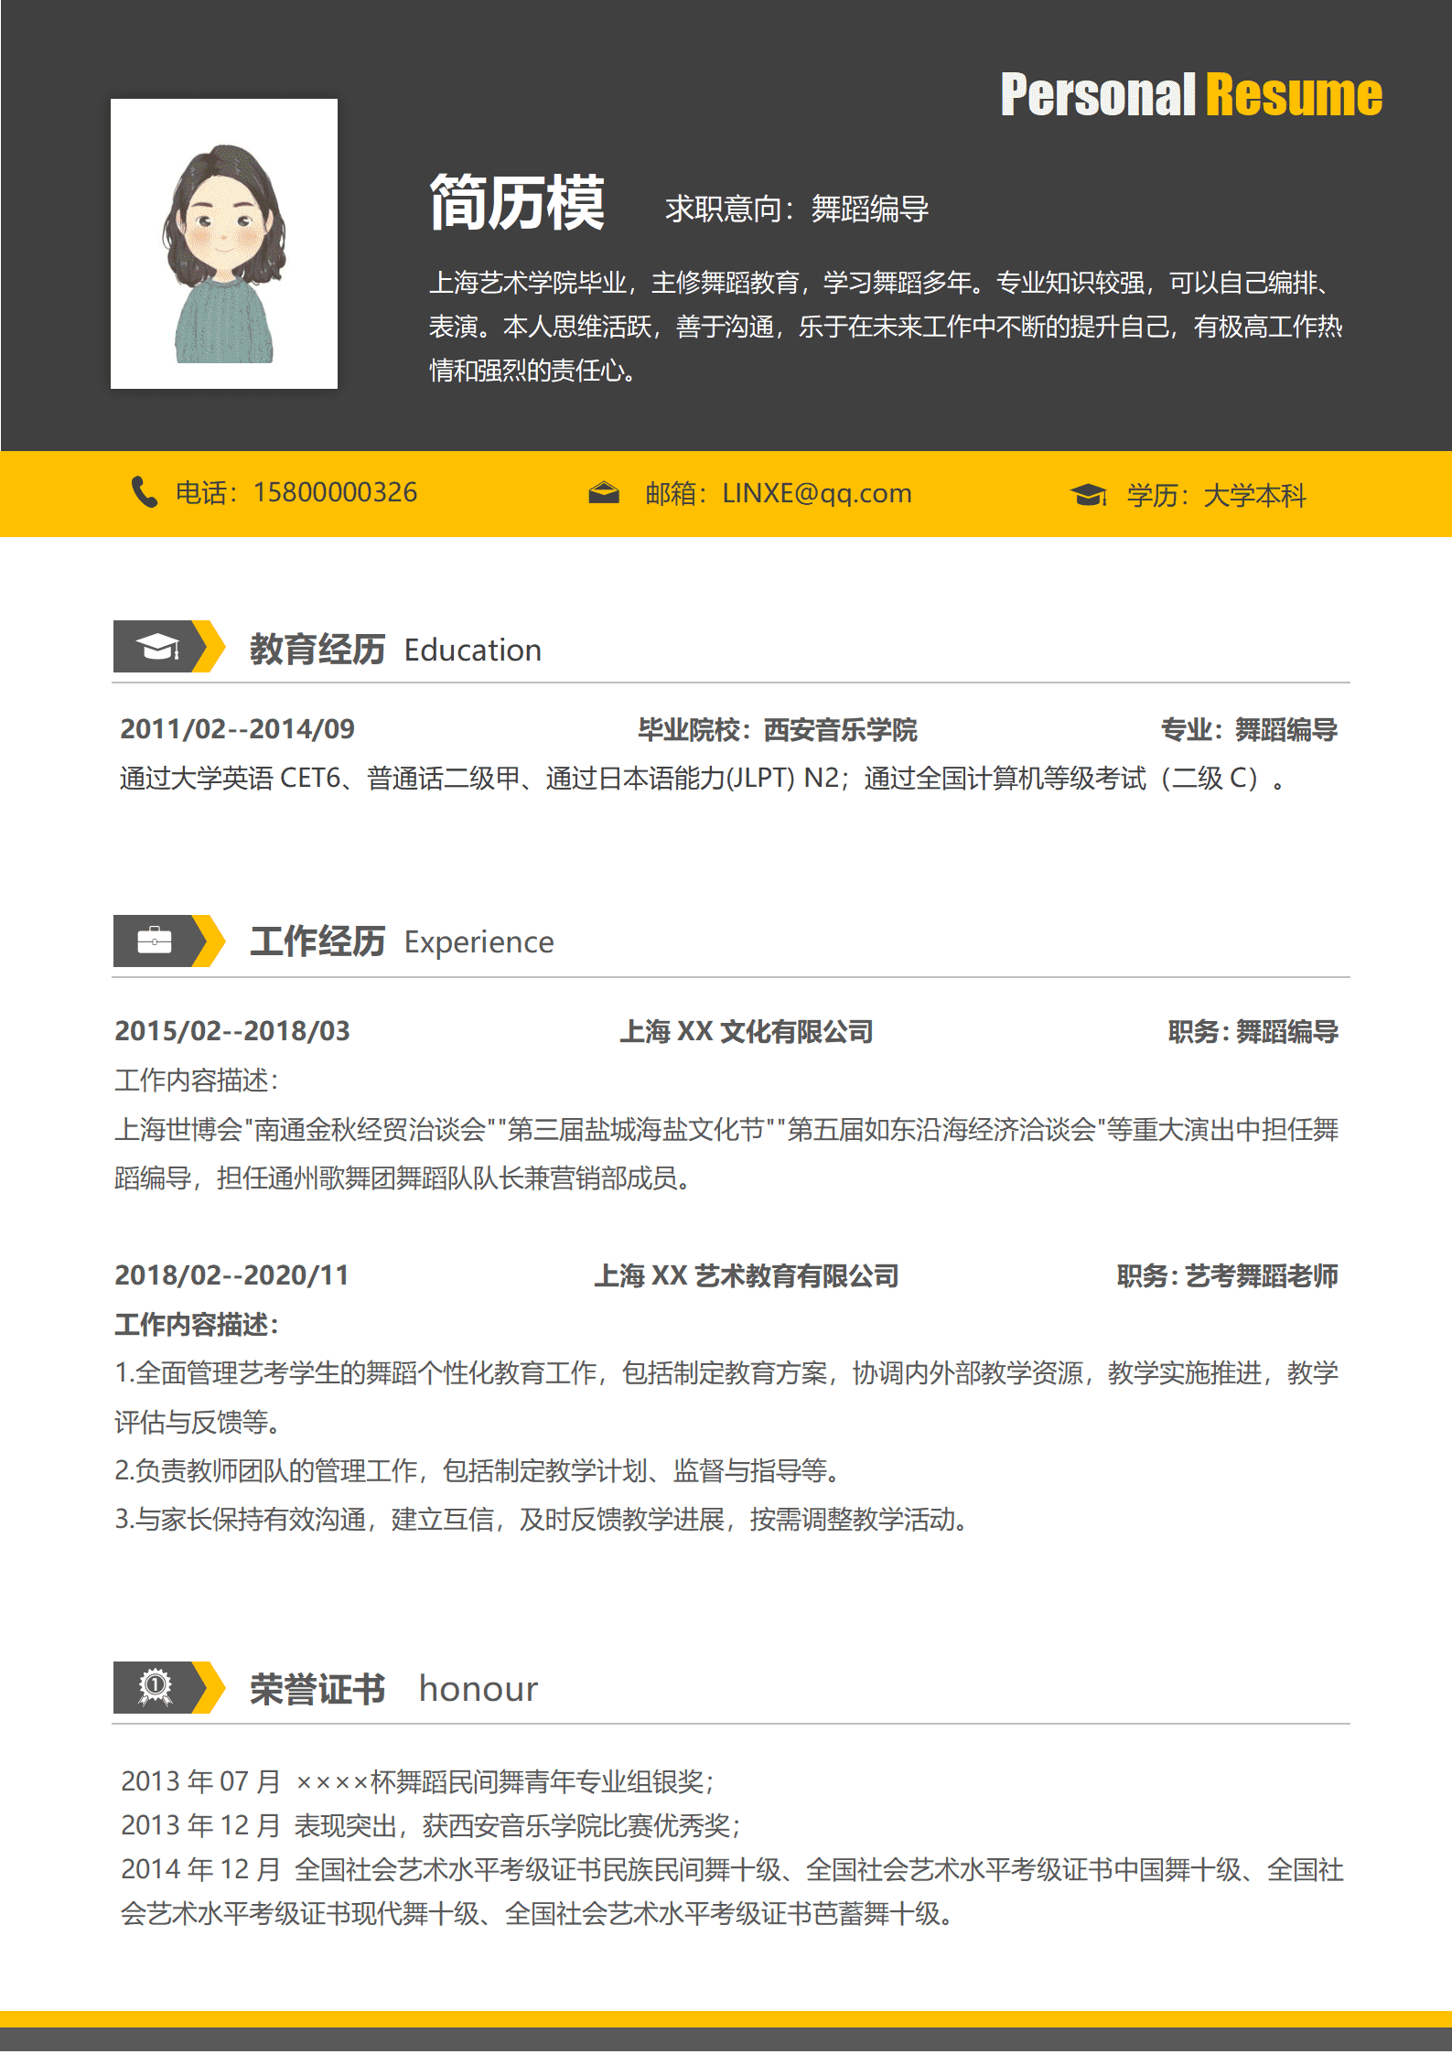
Task: Select the 教育经历 Education heading
Action: point(395,650)
